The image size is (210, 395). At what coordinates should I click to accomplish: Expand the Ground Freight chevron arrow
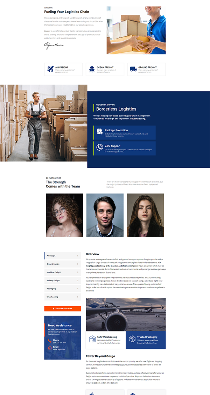78,264
